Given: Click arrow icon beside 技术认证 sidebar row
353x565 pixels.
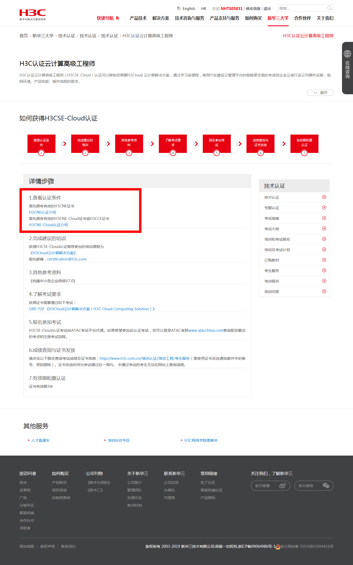Looking at the screenshot, I should [324, 197].
